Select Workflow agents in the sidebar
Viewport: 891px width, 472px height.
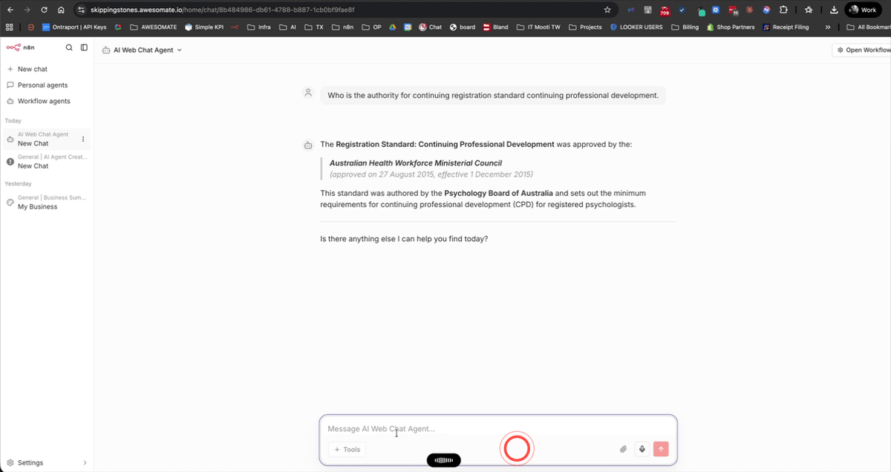45,101
